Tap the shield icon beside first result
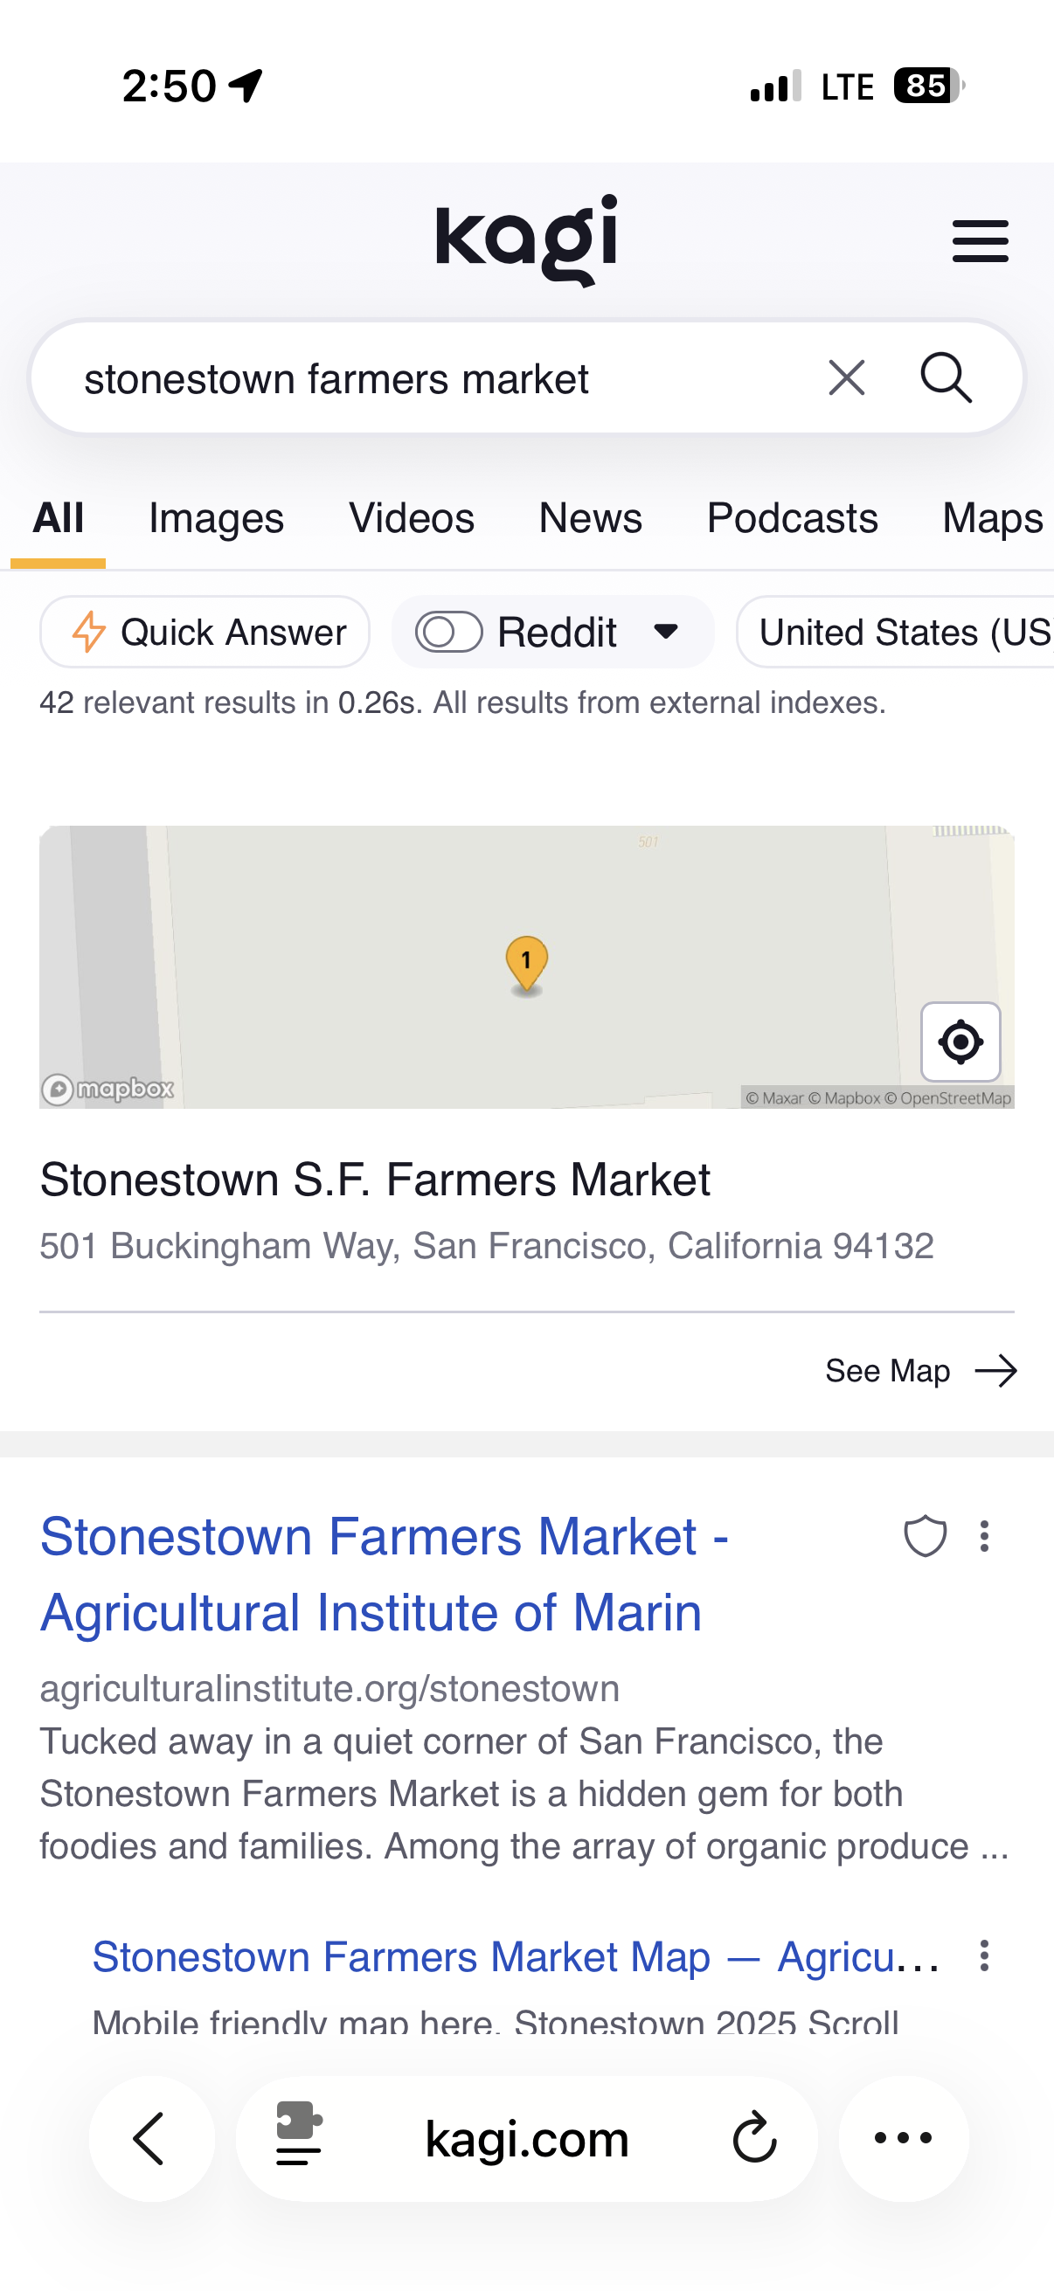1054x2291 pixels. pyautogui.click(x=924, y=1536)
